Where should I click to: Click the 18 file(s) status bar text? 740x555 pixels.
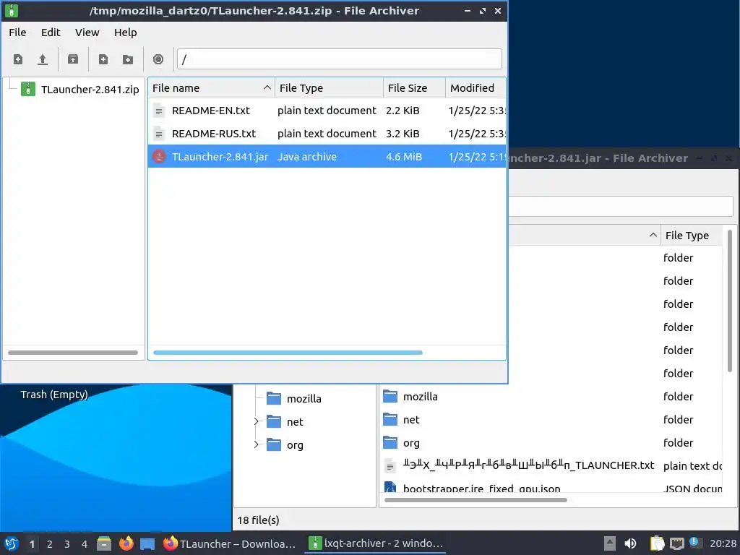pos(258,520)
